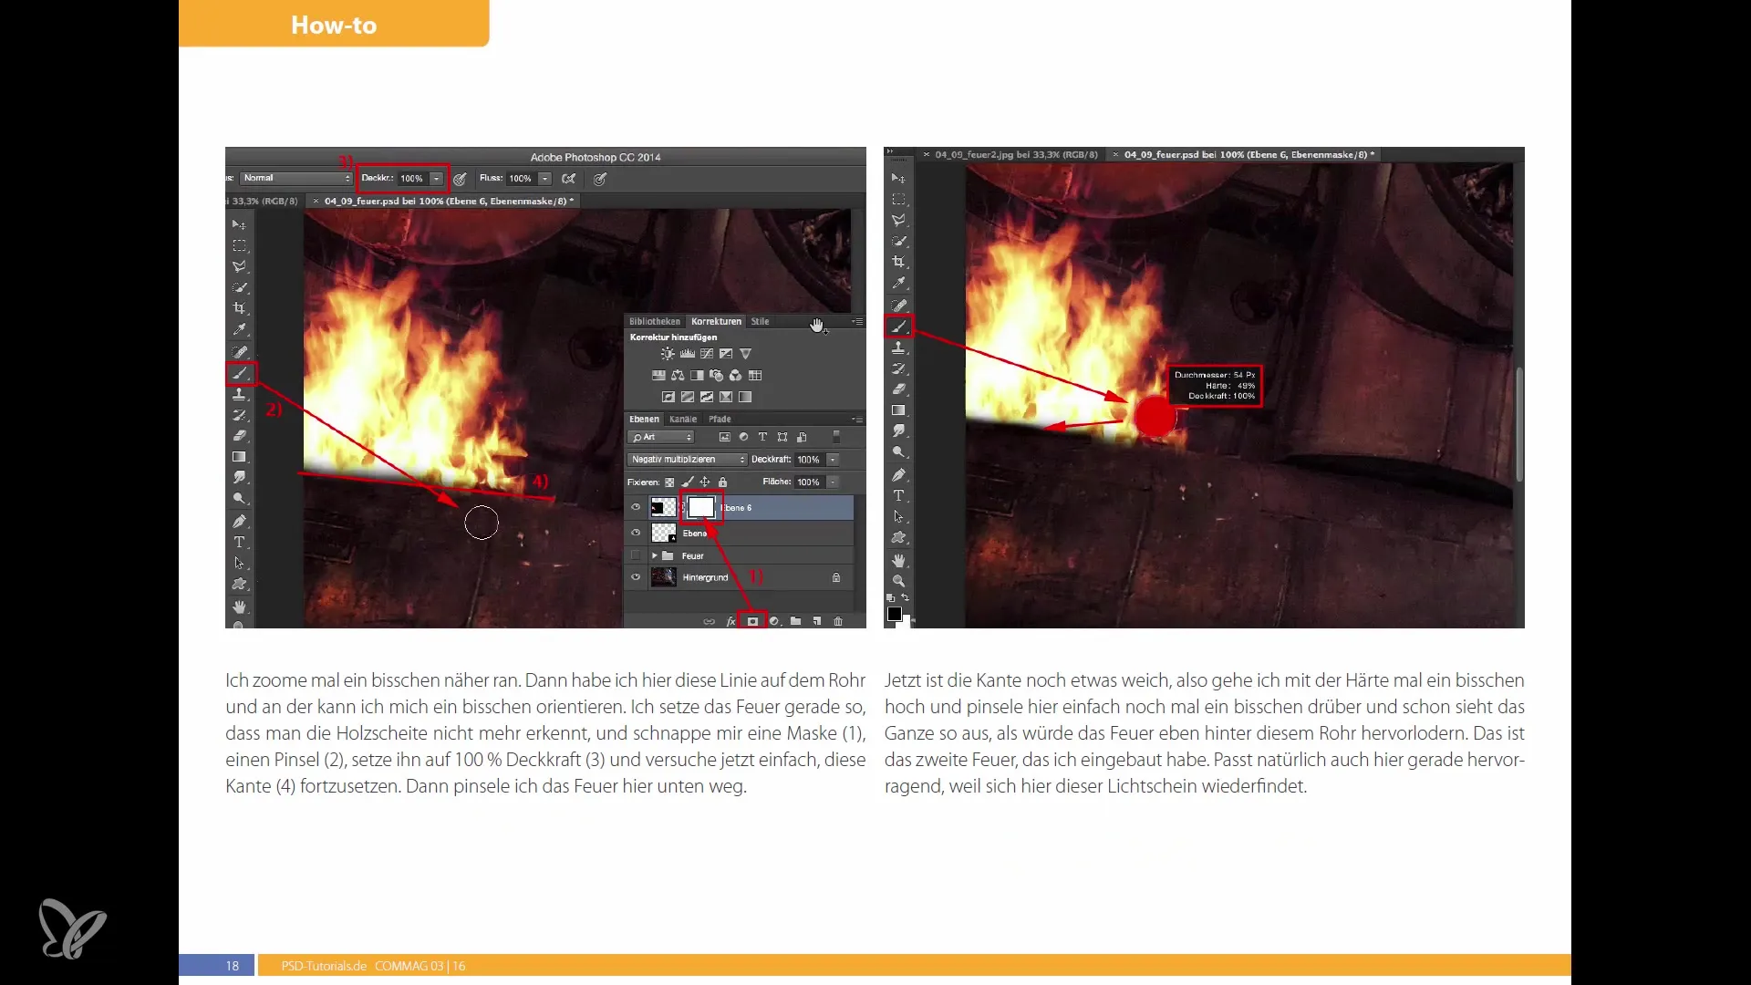Open the Art layer filter dropdown
This screenshot has height=985, width=1751.
tap(661, 438)
